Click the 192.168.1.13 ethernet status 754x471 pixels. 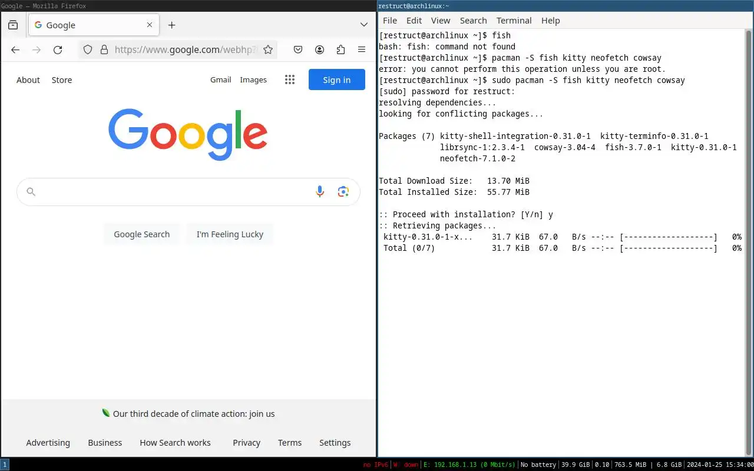coord(469,465)
